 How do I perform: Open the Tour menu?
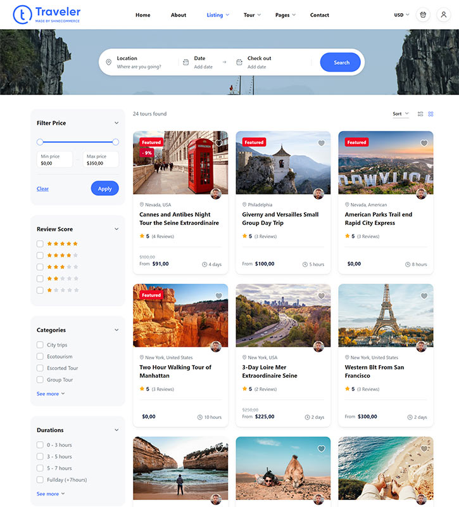click(x=252, y=15)
